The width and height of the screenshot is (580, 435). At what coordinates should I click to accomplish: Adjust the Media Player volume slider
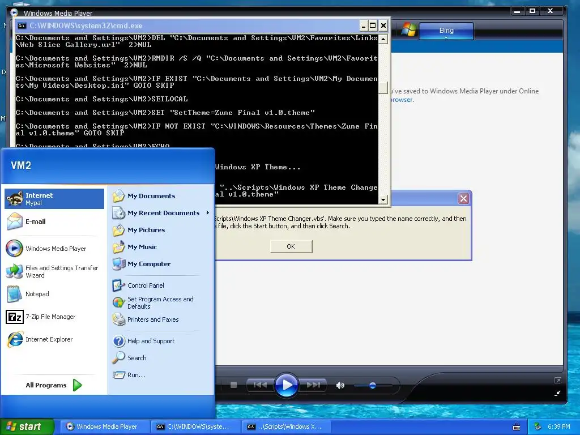click(373, 385)
